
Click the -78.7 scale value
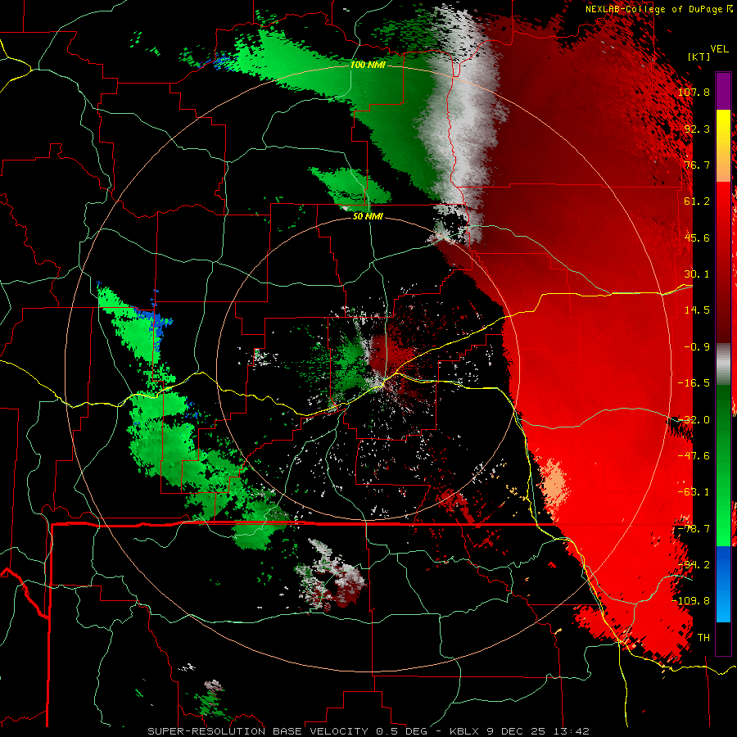click(694, 529)
